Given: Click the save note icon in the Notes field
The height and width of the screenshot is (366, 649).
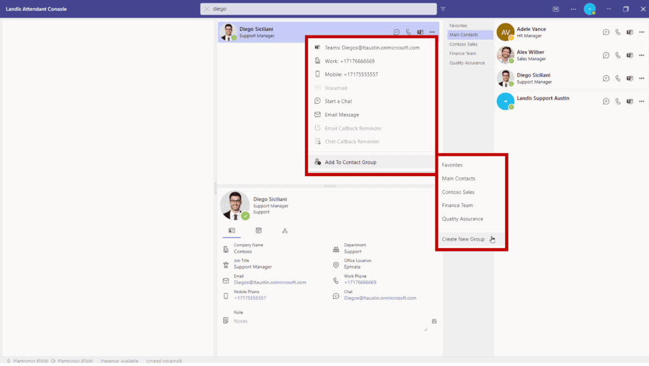Looking at the screenshot, I should click(434, 321).
